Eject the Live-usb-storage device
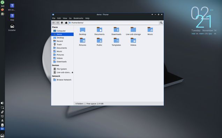Image resolution: width=222 pixels, height=138 pixels. pyautogui.click(x=72, y=72)
